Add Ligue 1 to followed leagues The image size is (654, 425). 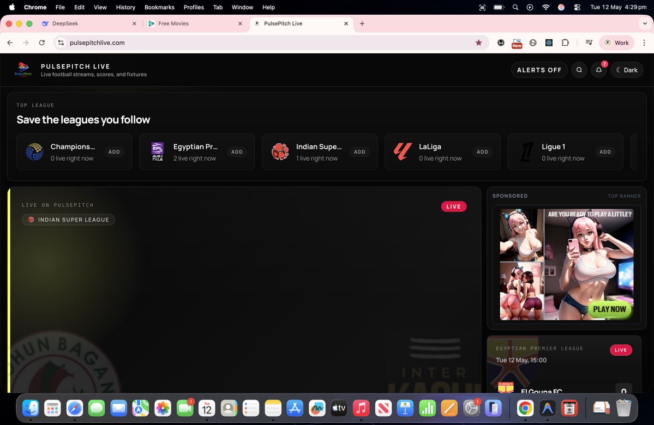605,152
